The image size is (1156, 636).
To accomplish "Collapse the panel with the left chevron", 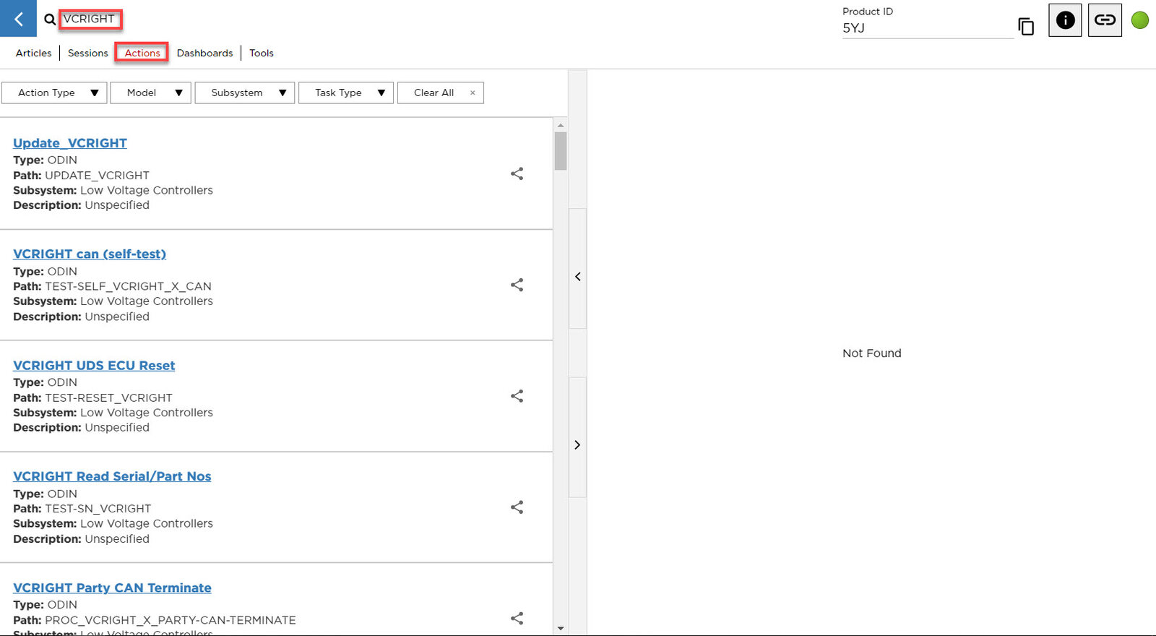I will click(x=577, y=277).
